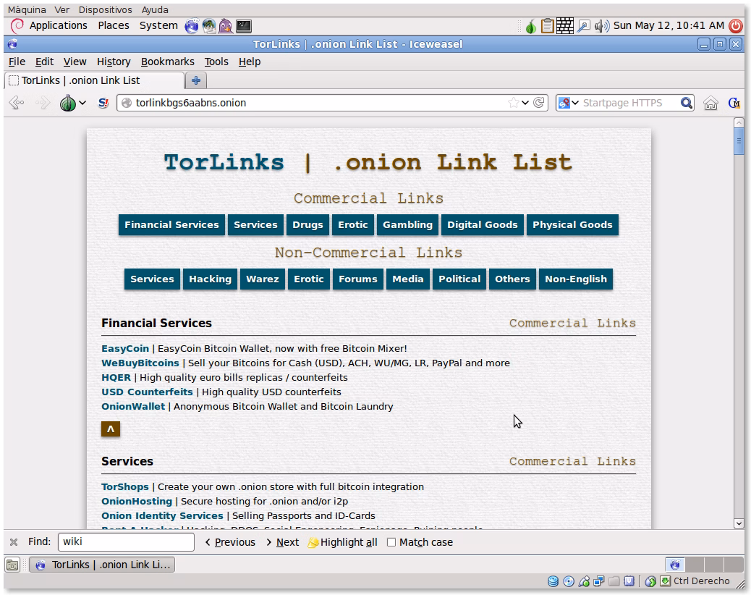Screen dimensions: 751x595
Task: Click the NoScript S icon
Action: 103,103
